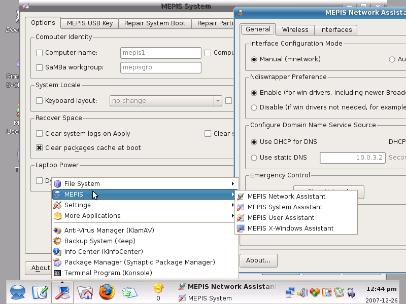Open the Interfaces tab
Screen dimensions: 406x304
coord(336,30)
